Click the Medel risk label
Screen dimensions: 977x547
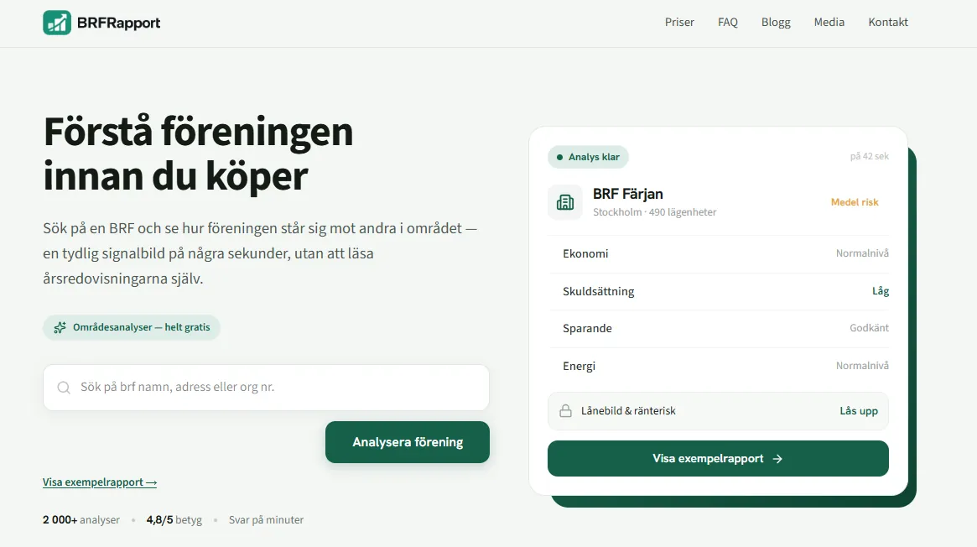(x=855, y=202)
